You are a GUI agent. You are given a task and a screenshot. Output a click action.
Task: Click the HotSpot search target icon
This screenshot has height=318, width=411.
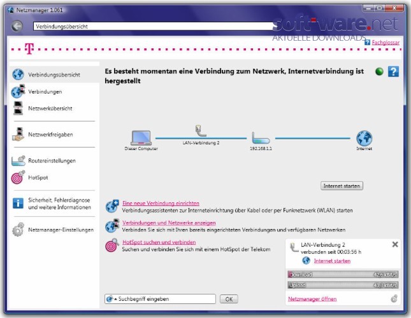pos(112,245)
